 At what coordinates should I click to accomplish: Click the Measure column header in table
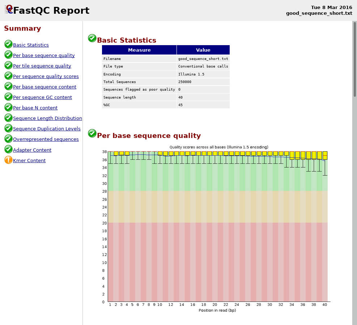click(139, 50)
